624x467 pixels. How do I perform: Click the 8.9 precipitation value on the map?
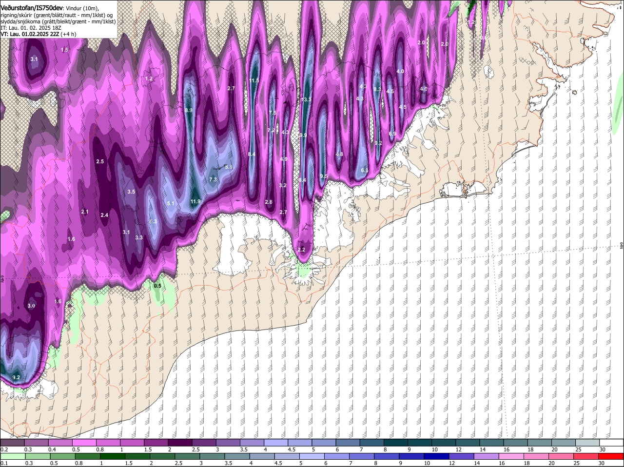click(189, 111)
